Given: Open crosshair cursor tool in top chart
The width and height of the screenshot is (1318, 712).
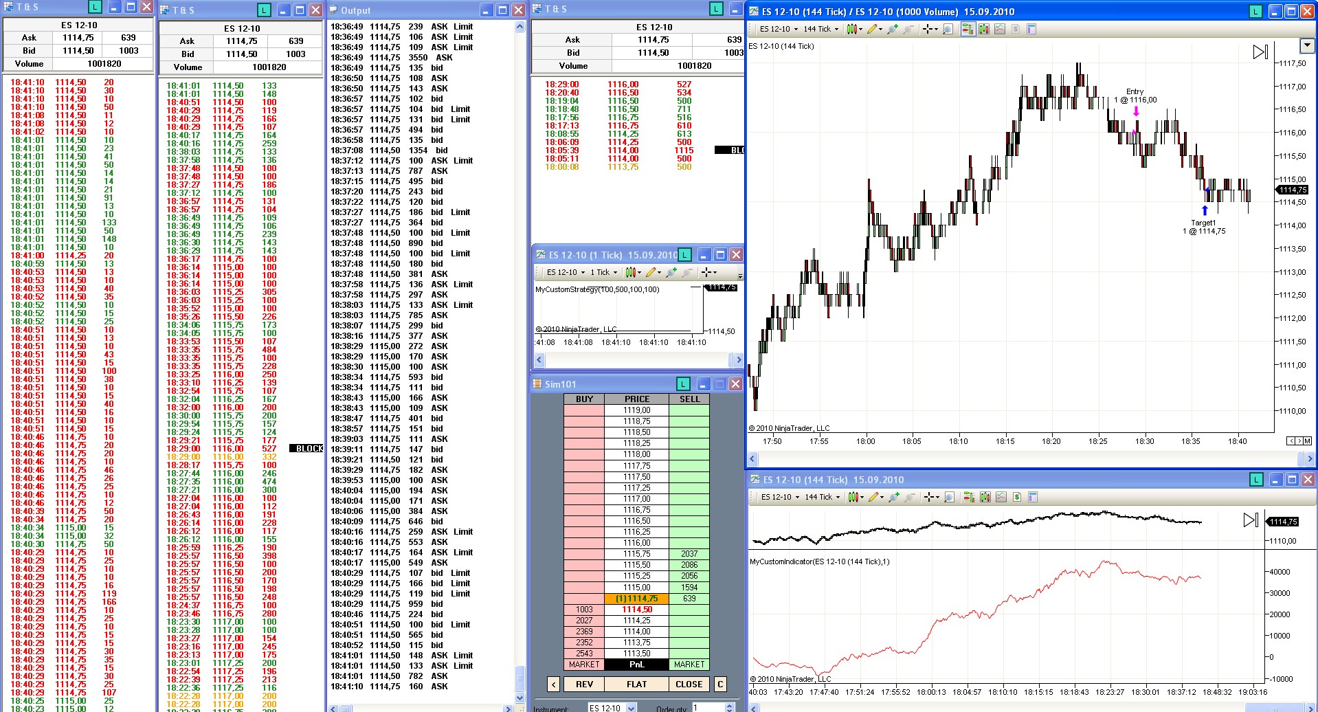Looking at the screenshot, I should [928, 29].
